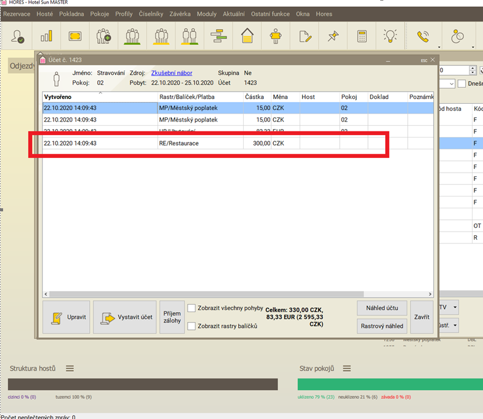
Task: Click the pushpin toolbar icon
Action: 333,36
